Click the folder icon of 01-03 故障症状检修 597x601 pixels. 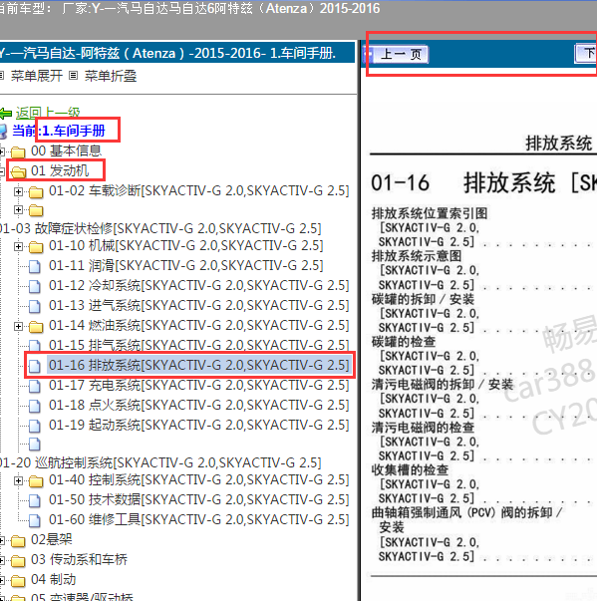click(x=36, y=210)
